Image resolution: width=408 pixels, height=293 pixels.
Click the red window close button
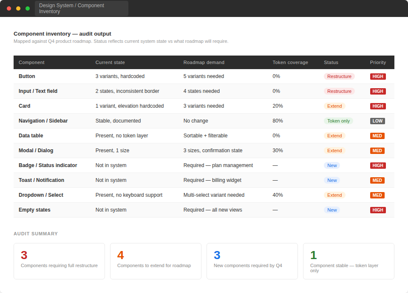(9, 8)
